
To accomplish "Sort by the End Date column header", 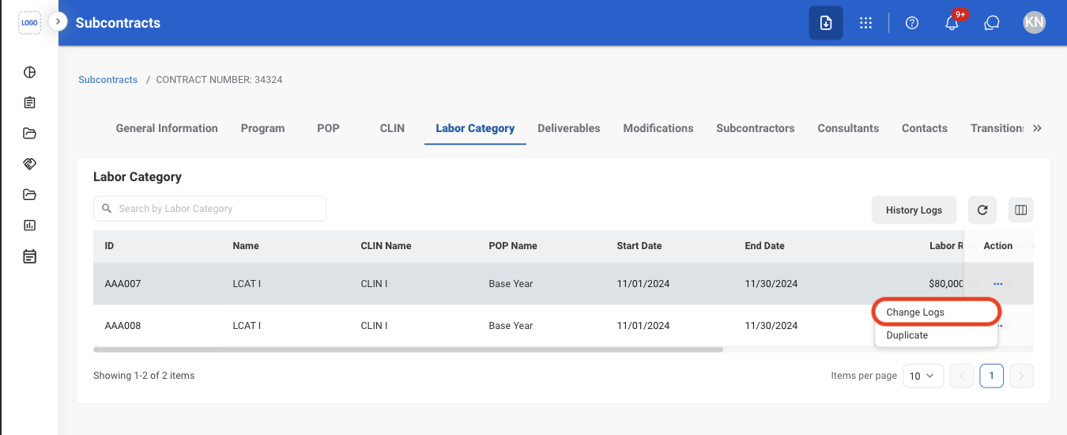I will coord(764,246).
